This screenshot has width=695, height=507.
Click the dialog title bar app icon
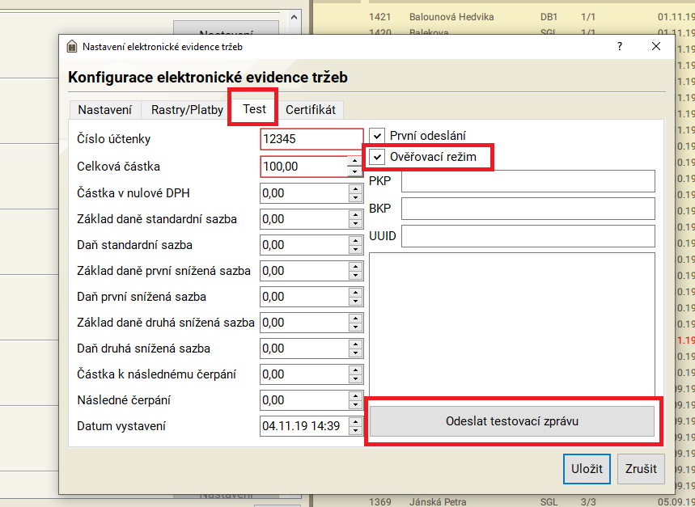coord(72,46)
